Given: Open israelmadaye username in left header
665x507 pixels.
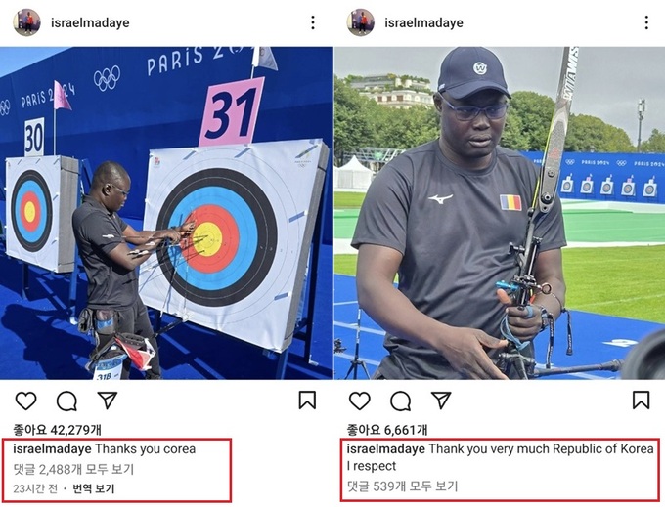Looking at the screenshot, I should [x=90, y=22].
